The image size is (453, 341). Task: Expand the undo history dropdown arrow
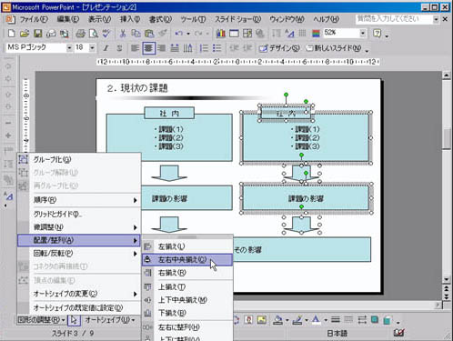(x=188, y=34)
